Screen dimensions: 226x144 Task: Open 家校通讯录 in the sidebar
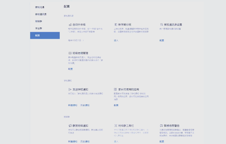pyautogui.click(x=45, y=14)
